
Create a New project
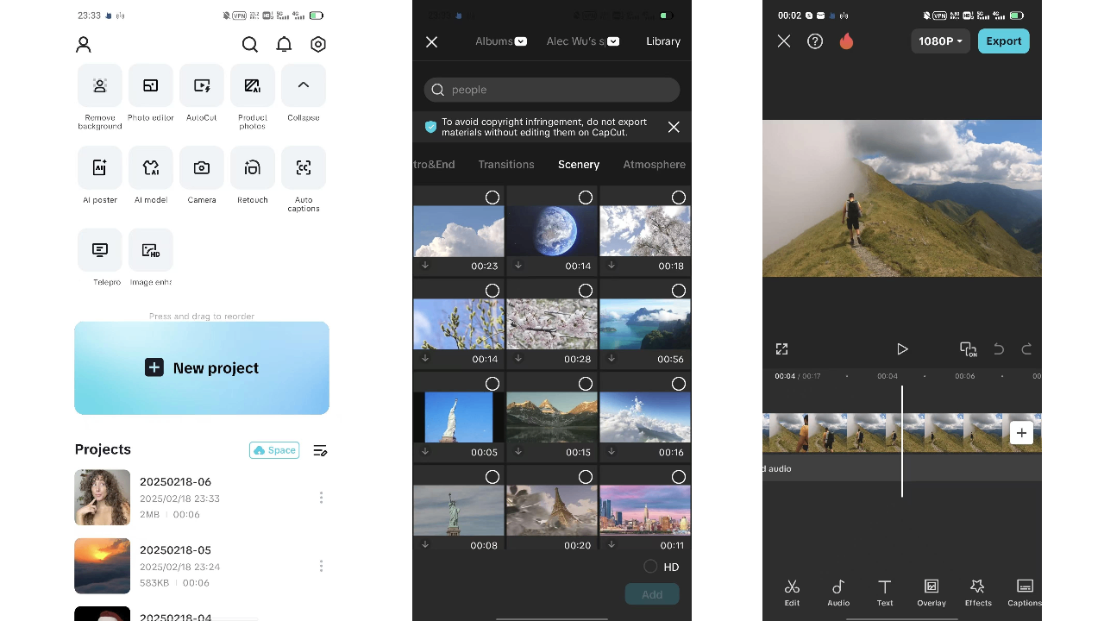click(x=202, y=368)
